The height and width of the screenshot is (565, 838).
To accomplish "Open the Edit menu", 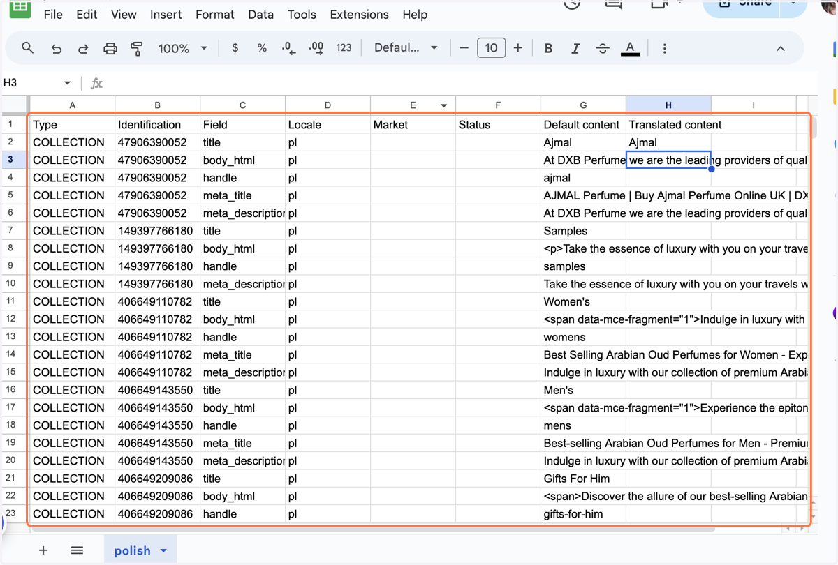I will point(87,15).
